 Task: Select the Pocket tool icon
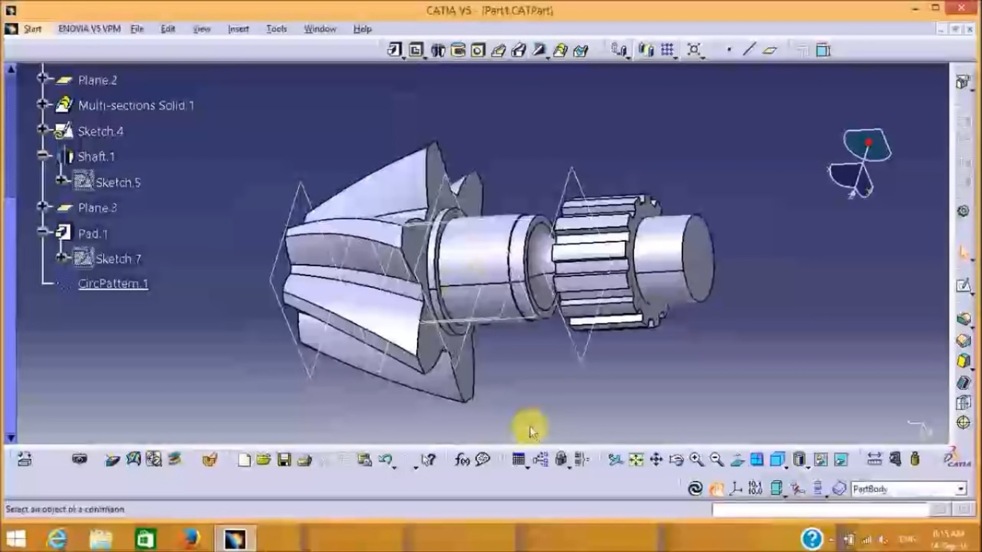coord(416,50)
